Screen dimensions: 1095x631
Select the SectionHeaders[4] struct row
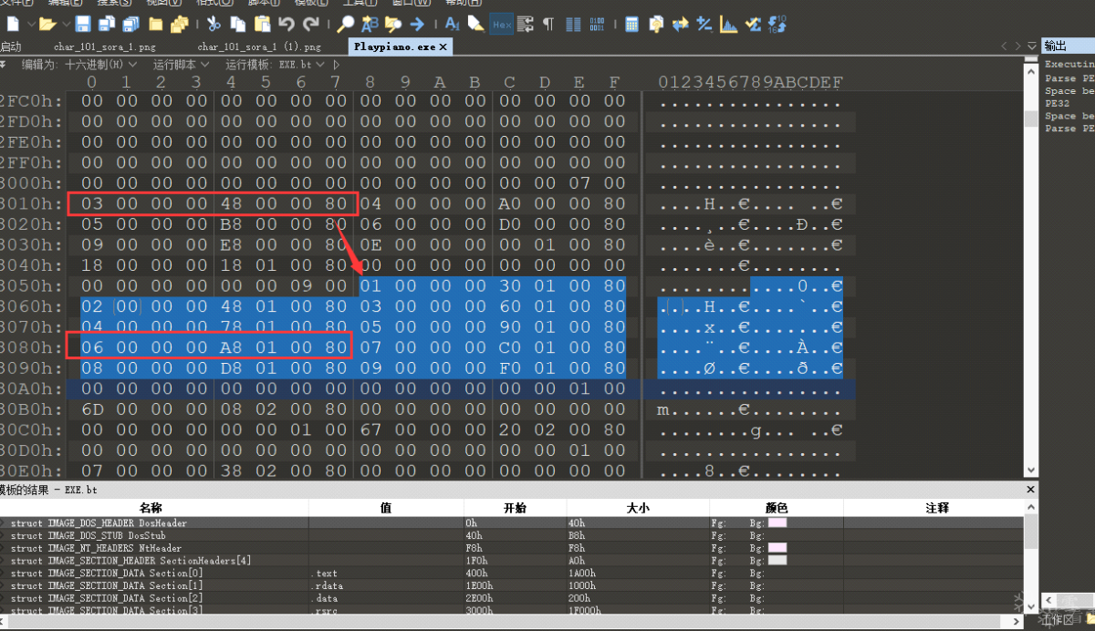point(511,560)
